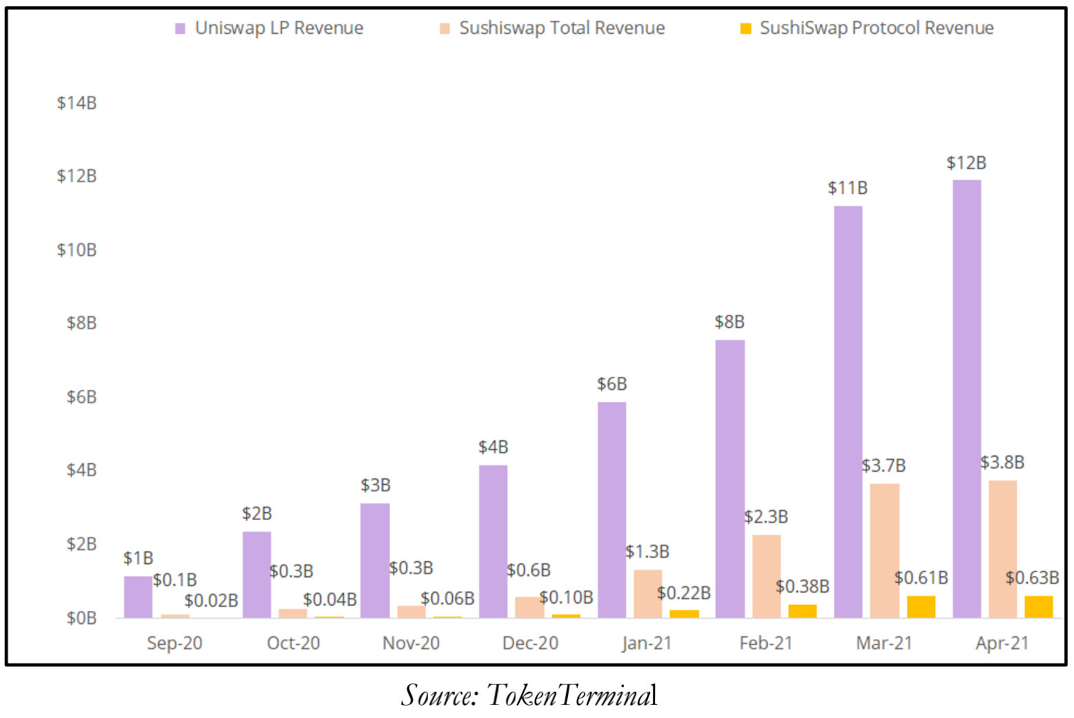Click the Source: TokenTerminal caption
Image resolution: width=1074 pixels, height=718 pixels.
coord(529,695)
